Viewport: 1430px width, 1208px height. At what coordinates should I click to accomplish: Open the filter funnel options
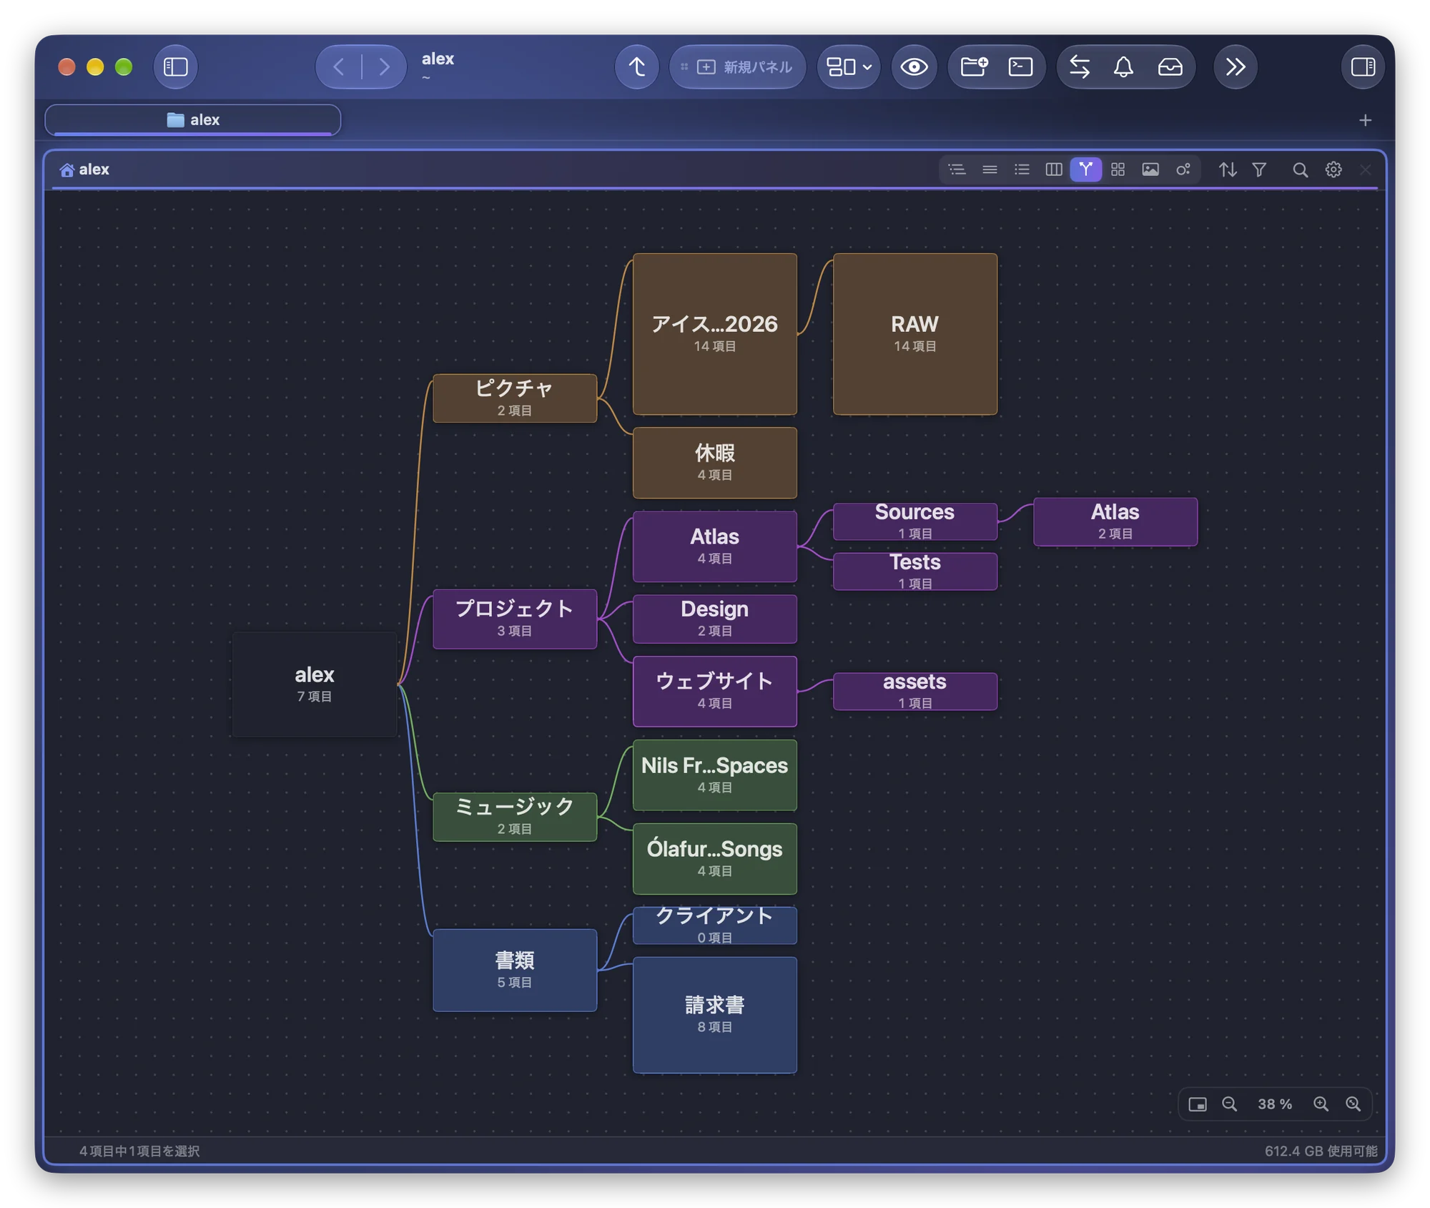[x=1259, y=170]
